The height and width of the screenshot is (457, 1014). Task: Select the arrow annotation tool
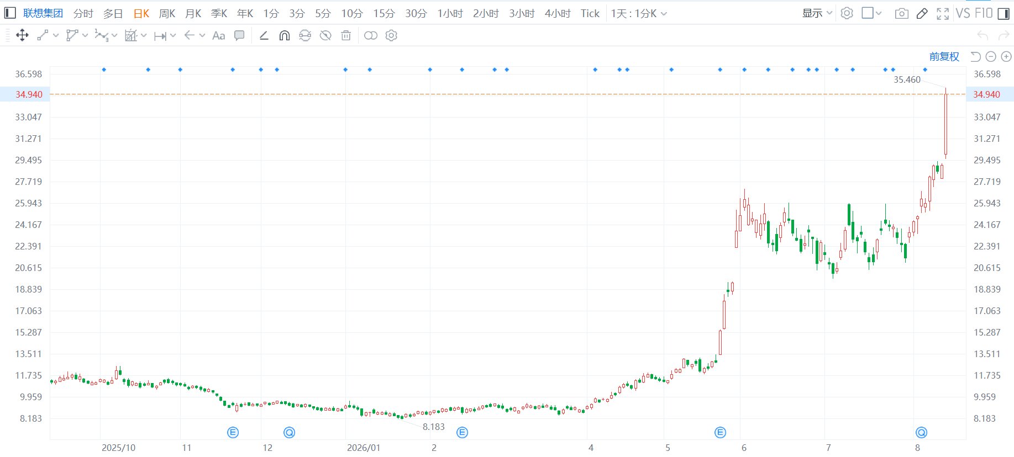click(x=190, y=35)
